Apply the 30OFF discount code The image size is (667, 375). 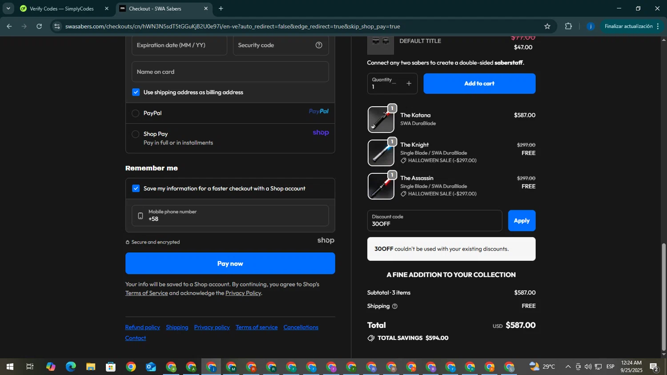pos(522,220)
